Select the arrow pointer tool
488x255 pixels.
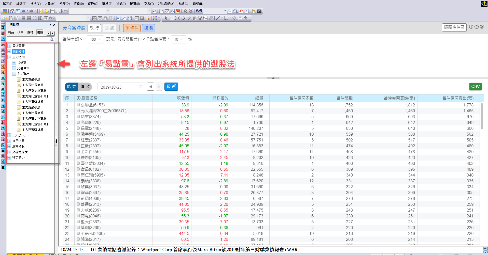pyautogui.click(x=166, y=18)
